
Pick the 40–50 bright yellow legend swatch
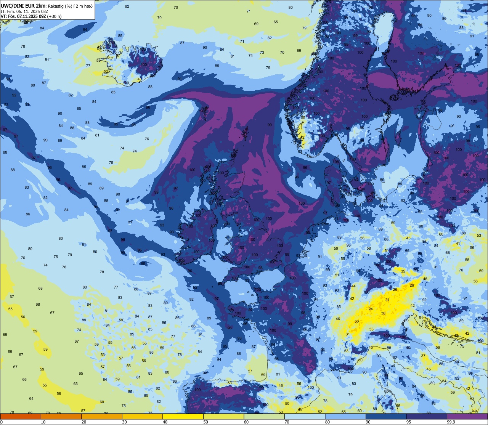(183, 417)
